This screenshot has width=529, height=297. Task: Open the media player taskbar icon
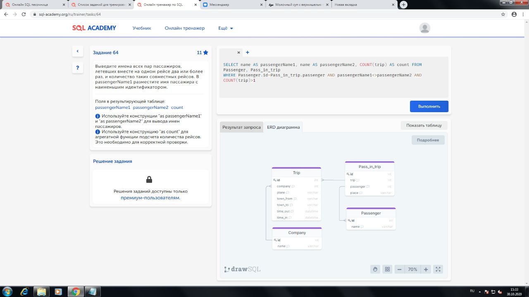coord(58,291)
